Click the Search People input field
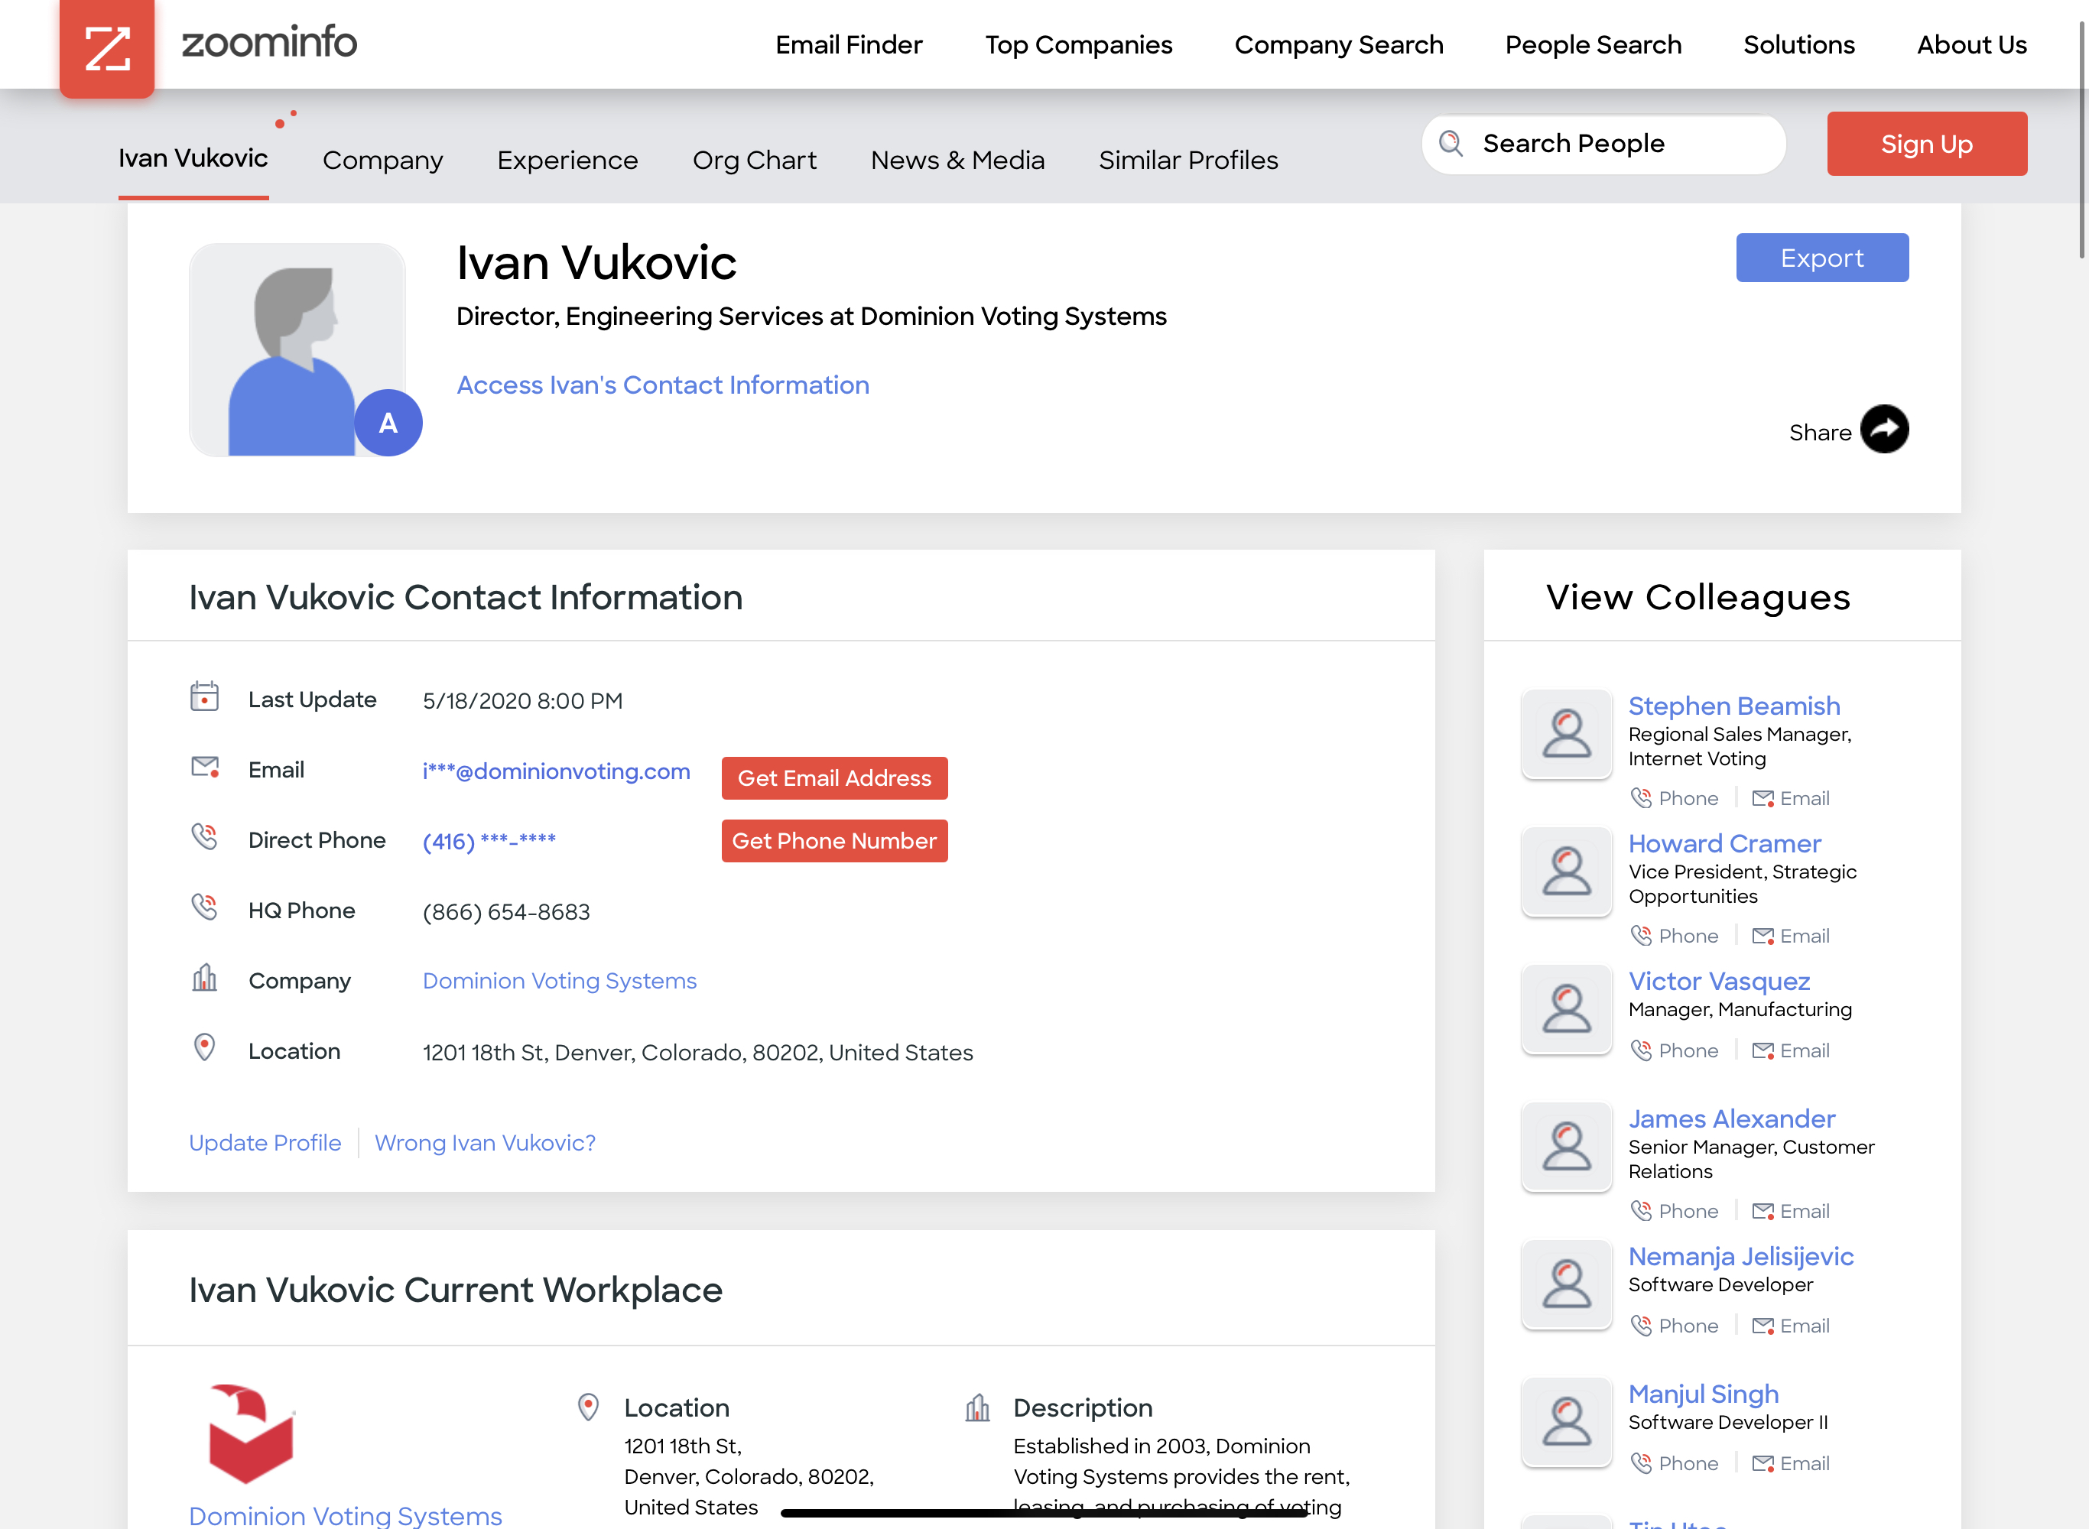The width and height of the screenshot is (2089, 1529). click(1603, 144)
